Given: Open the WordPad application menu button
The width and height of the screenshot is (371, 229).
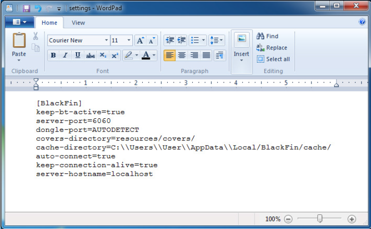Looking at the screenshot, I should pyautogui.click(x=20, y=22).
